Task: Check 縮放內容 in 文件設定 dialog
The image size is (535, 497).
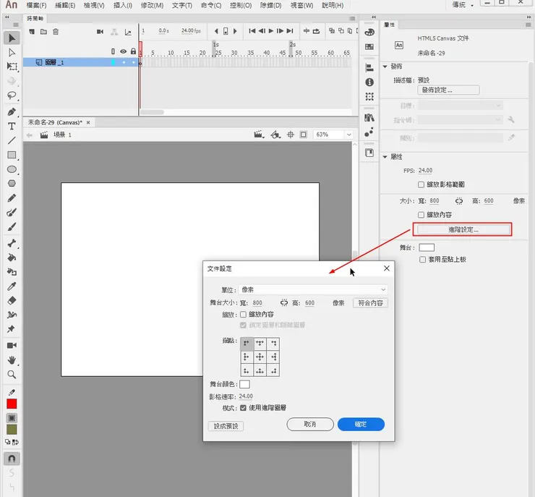Action: click(243, 315)
